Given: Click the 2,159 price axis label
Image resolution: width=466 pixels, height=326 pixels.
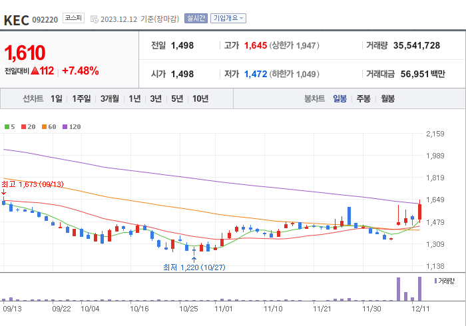Looking at the screenshot, I should click(435, 134).
